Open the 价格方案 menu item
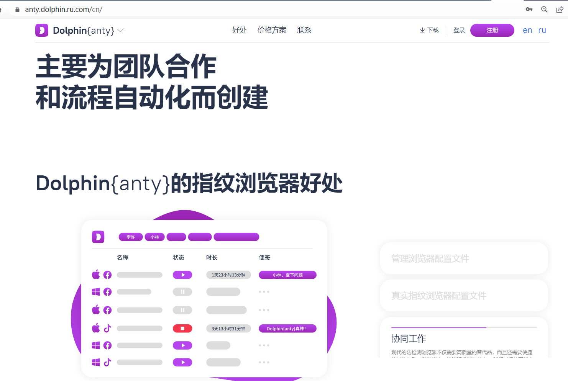 [272, 30]
